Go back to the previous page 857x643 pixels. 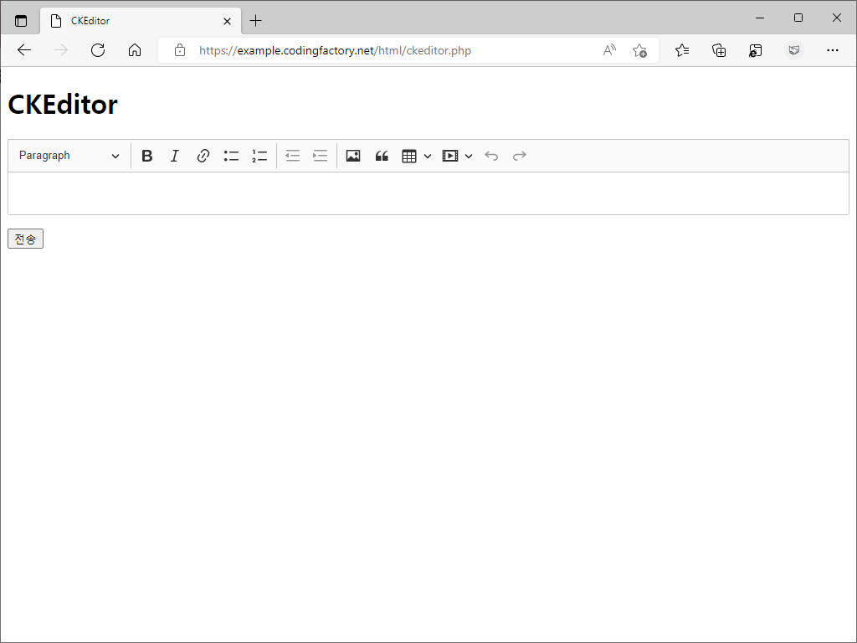point(24,50)
